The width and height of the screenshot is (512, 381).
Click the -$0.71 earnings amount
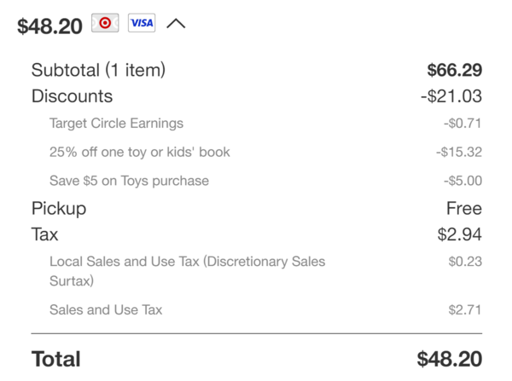tap(463, 124)
